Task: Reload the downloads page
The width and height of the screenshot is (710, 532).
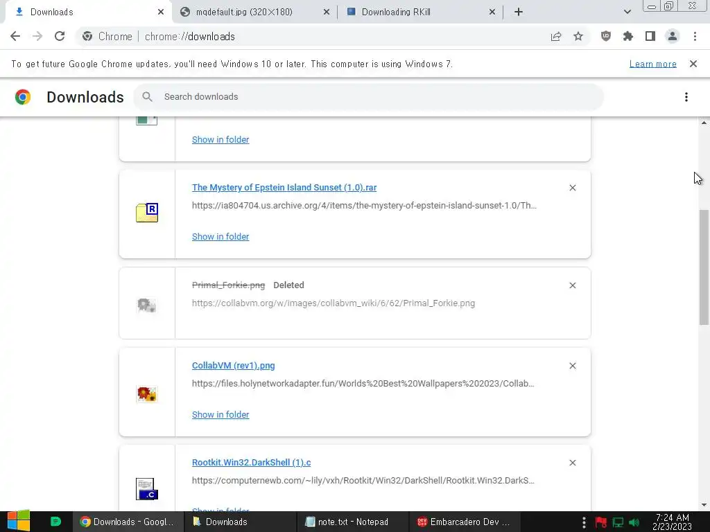Action: 60,36
